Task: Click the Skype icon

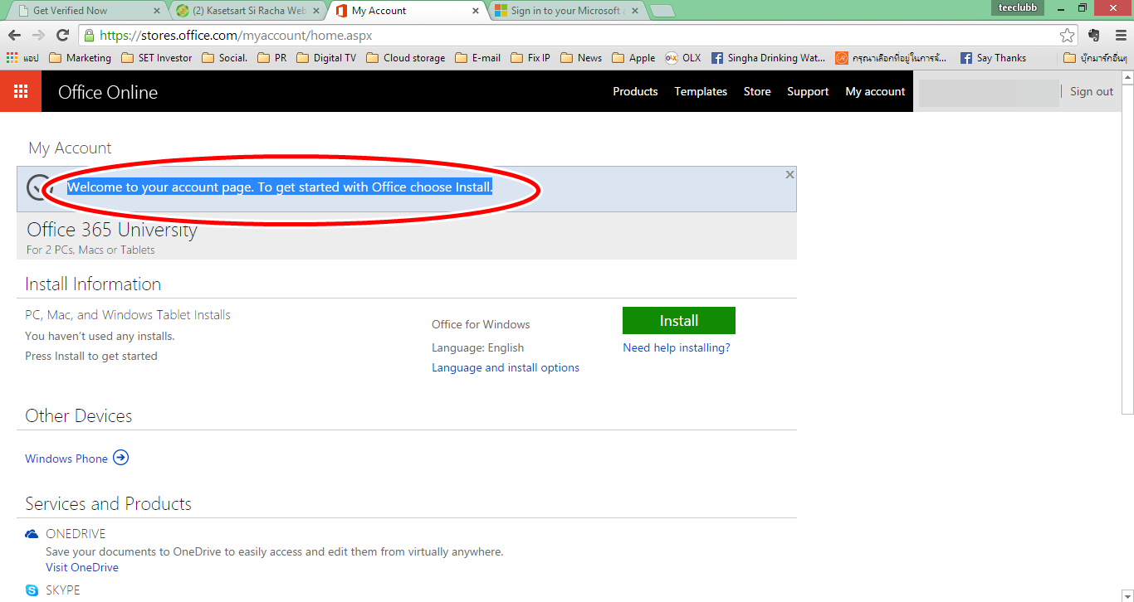Action: (32, 590)
